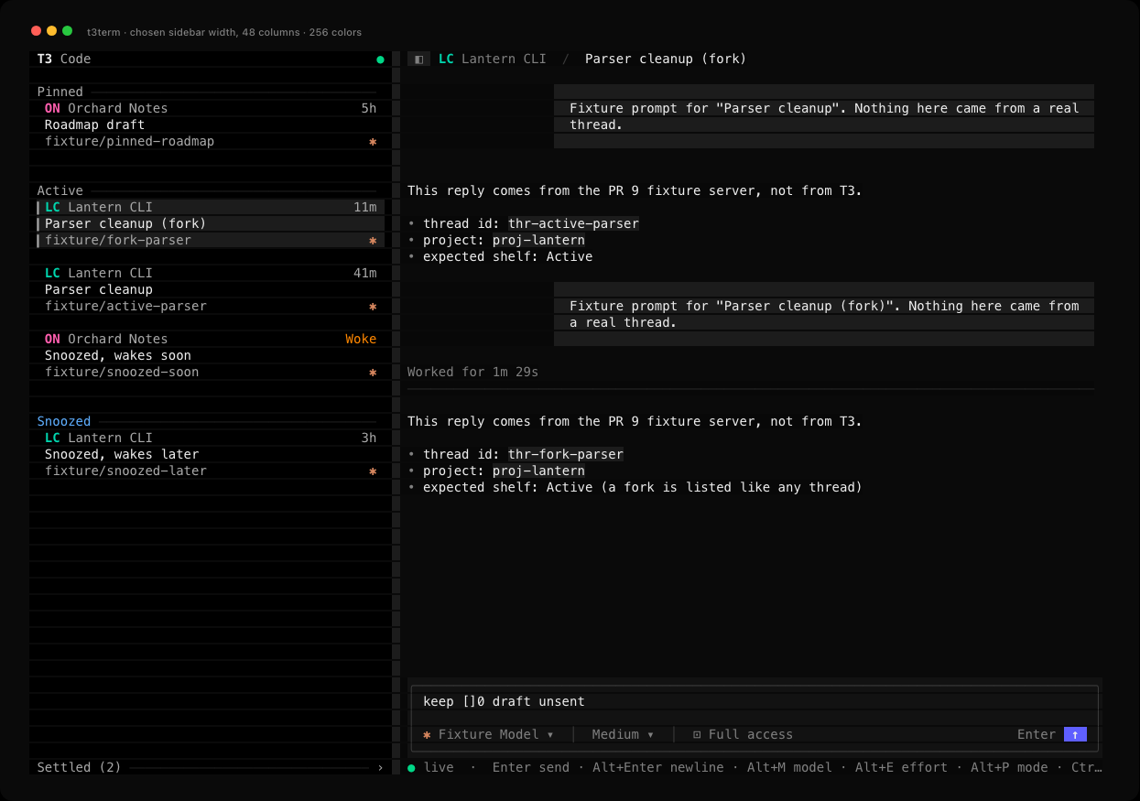Click the 5h time on pinned Orchard Notes
Screen dimensions: 1140x801
[x=369, y=108]
